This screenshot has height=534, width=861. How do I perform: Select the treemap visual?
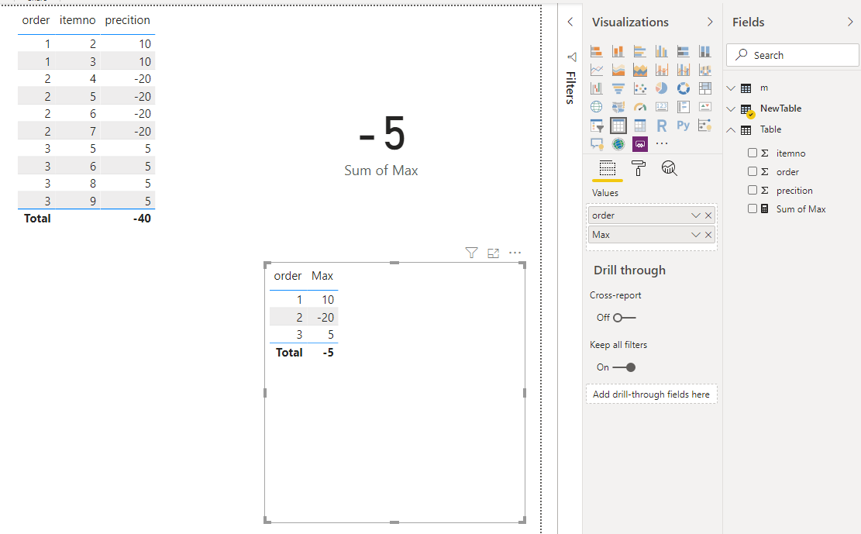click(705, 88)
